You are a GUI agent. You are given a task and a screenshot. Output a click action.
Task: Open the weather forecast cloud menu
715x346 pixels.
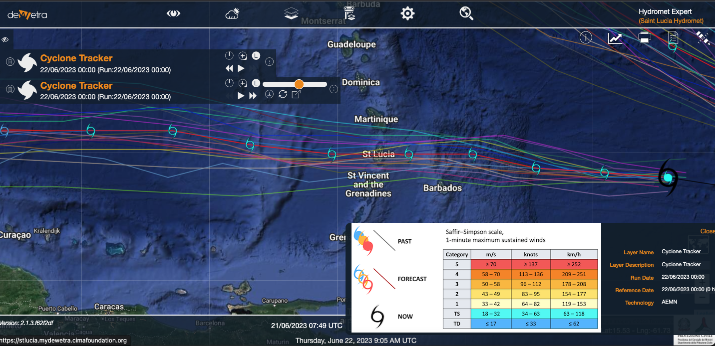coord(233,13)
